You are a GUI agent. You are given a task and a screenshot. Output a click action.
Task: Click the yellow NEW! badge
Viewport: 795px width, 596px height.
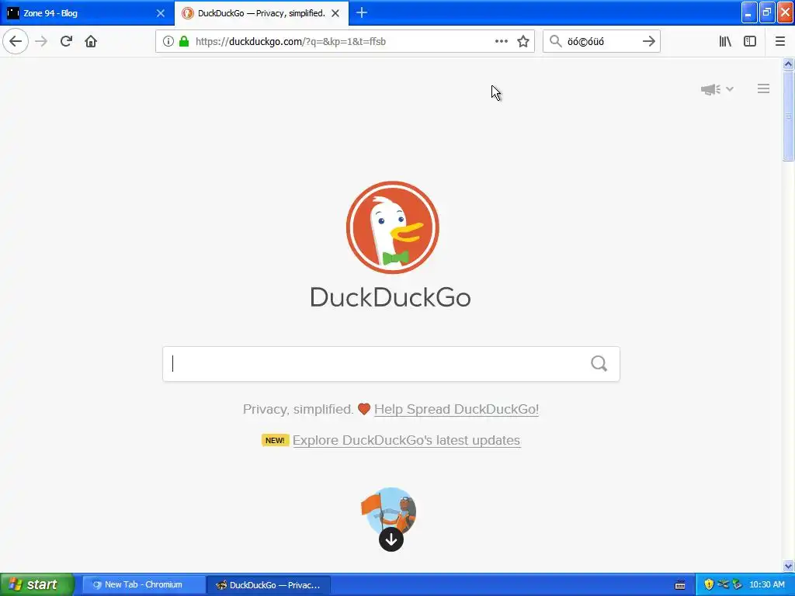(275, 440)
